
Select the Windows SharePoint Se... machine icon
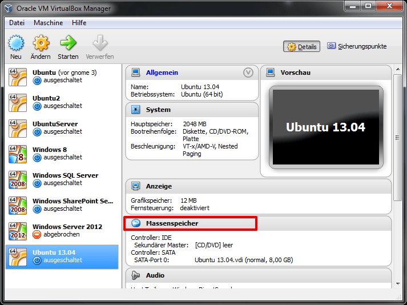pyautogui.click(x=18, y=206)
